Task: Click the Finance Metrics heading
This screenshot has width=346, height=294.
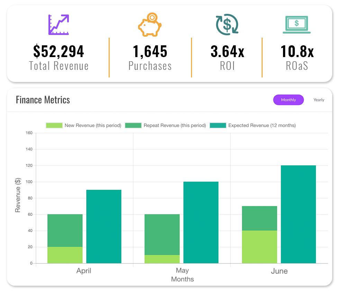Action: 43,100
